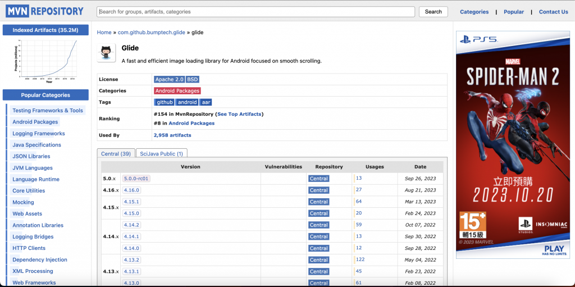
Task: Focus the search groups, artifacts field
Action: click(255, 12)
